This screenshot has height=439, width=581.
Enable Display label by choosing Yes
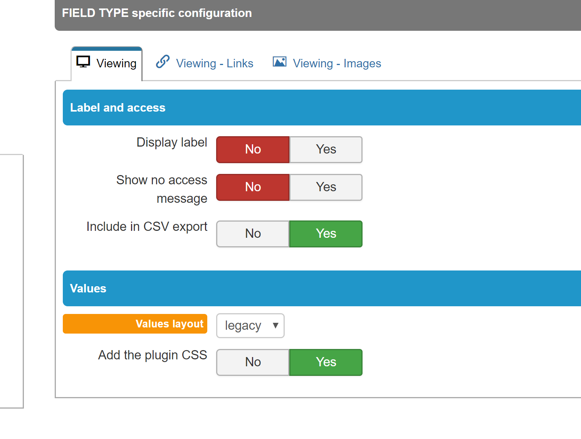click(326, 149)
